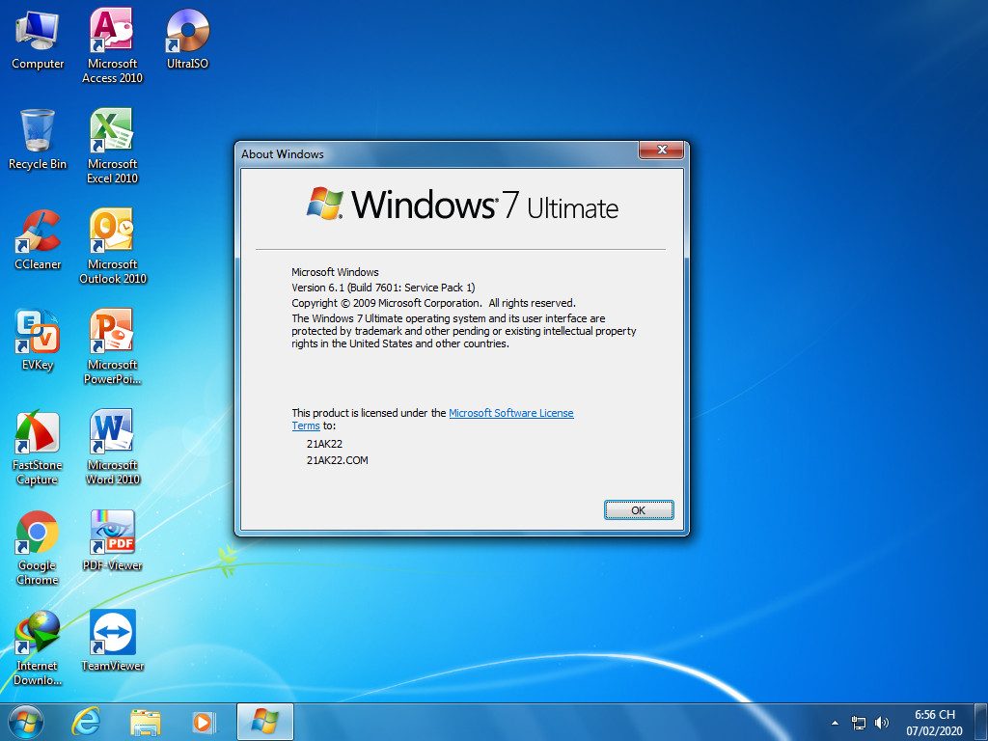Click the Microsoft Windows label in dialog
The width and height of the screenshot is (988, 741).
335,272
